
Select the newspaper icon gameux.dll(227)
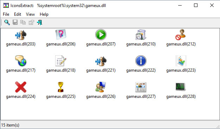pos(141,87)
